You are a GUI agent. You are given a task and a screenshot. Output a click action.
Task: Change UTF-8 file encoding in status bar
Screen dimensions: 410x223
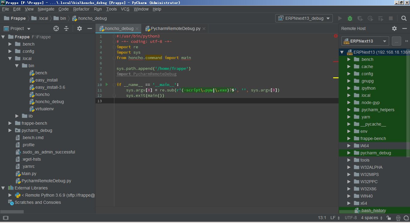(351, 218)
